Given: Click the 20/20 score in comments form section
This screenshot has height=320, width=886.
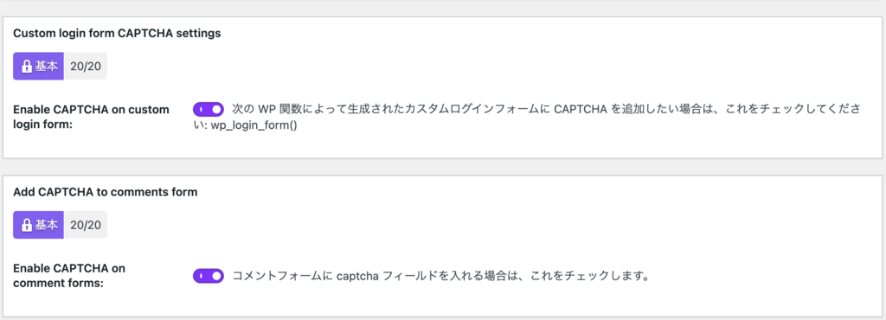Looking at the screenshot, I should [x=86, y=225].
